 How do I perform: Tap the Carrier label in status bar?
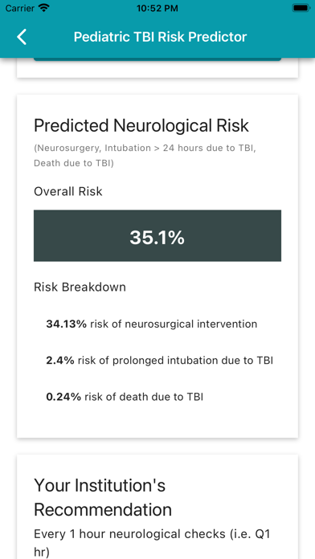[x=19, y=8]
